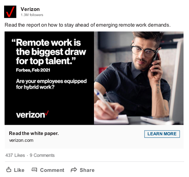Open the 'Read the white paper.' headline

click(34, 133)
